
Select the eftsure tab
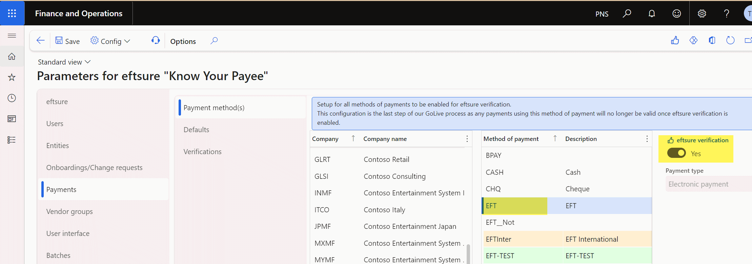(x=103, y=102)
